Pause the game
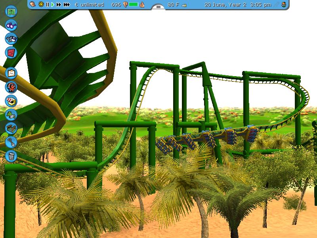The image size is (317, 238). tap(48, 4)
